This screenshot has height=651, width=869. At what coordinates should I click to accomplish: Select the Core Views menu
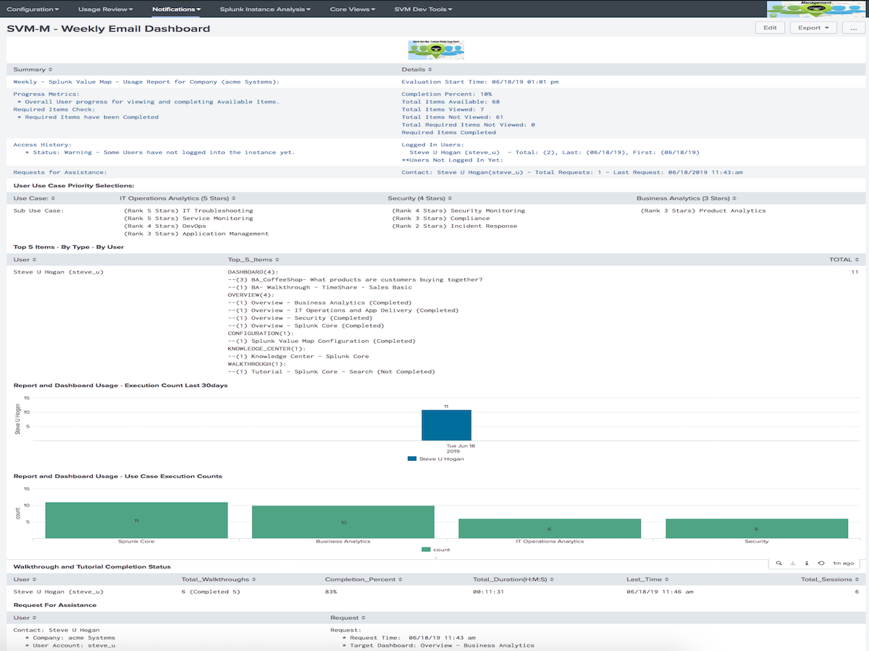352,9
